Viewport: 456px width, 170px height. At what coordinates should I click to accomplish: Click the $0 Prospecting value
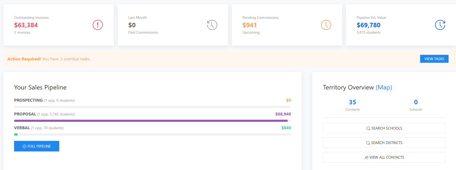tap(288, 100)
